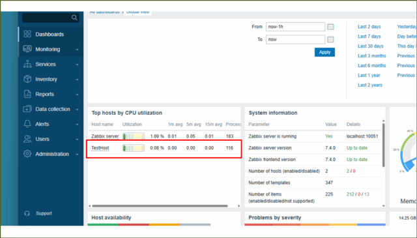Click the Data collection download icon
The image size is (417, 238).
[27, 109]
